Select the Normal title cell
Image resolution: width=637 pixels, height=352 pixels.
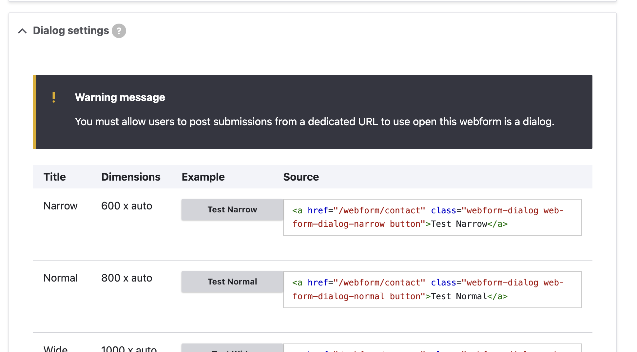(x=61, y=278)
